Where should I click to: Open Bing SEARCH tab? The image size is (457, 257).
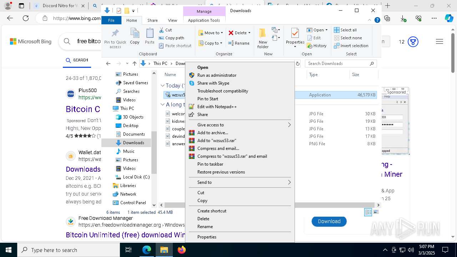tap(77, 60)
